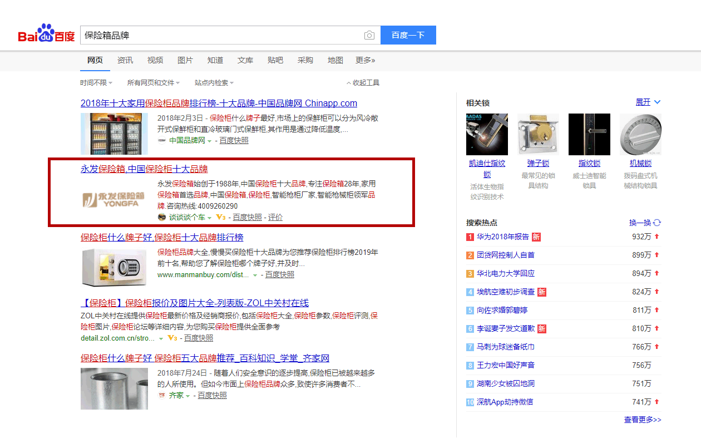Switch to the 采购 tab
The width and height of the screenshot is (701, 443).
click(305, 60)
